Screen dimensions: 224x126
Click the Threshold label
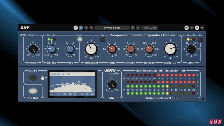pyautogui.click(x=91, y=63)
